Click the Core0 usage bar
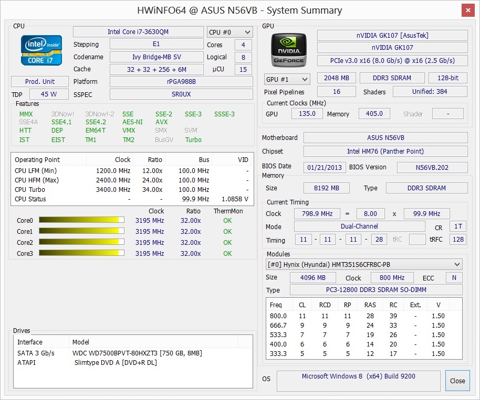 pos(81,220)
